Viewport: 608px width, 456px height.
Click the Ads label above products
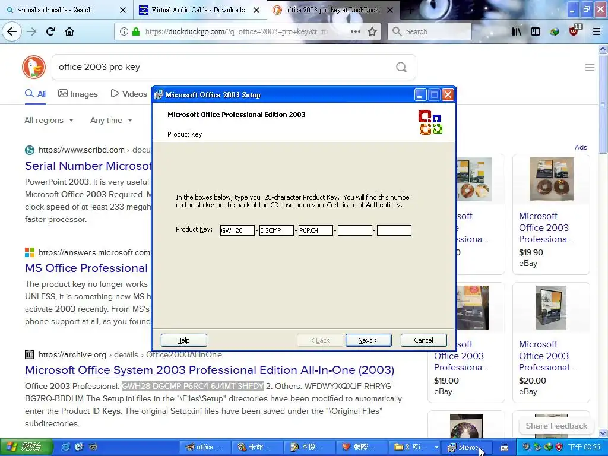[x=581, y=147]
